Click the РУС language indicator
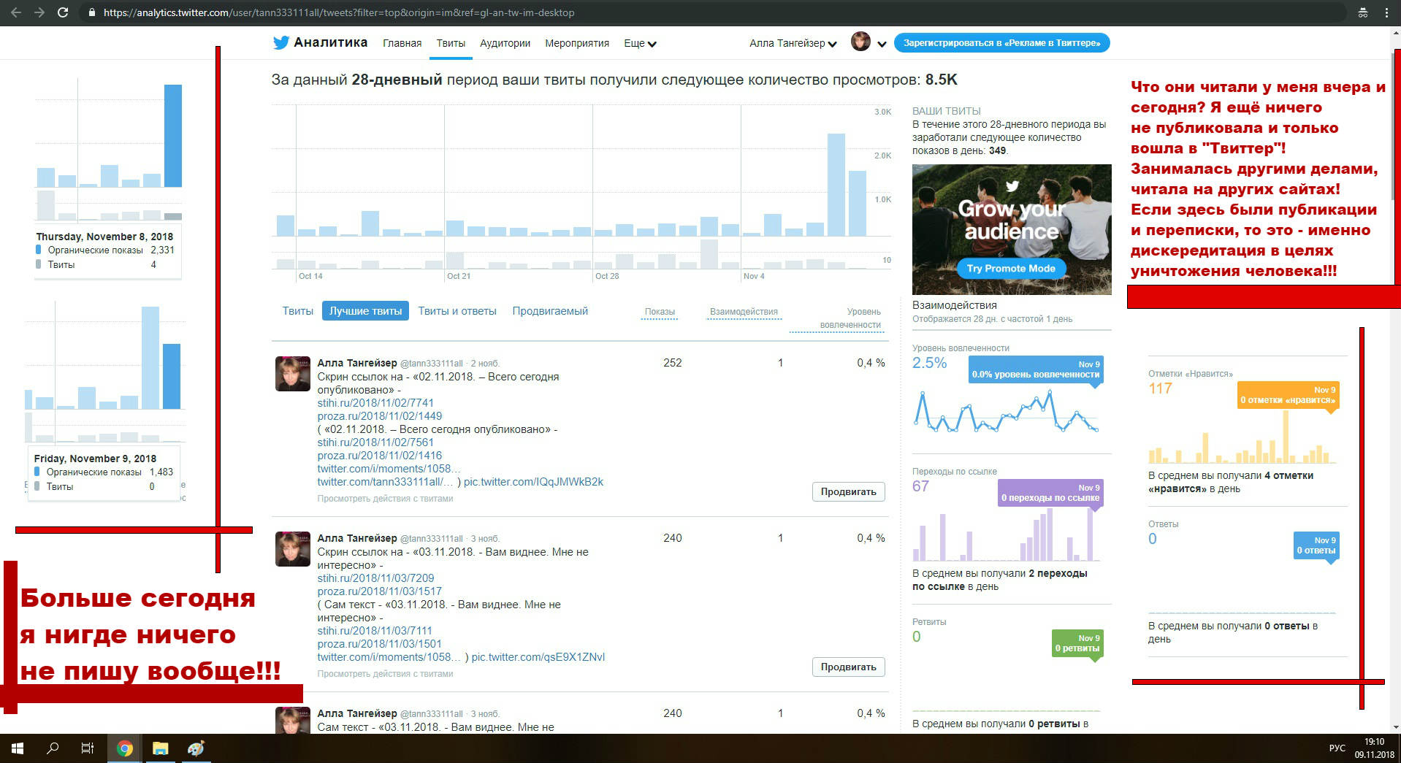1401x763 pixels. [1337, 748]
